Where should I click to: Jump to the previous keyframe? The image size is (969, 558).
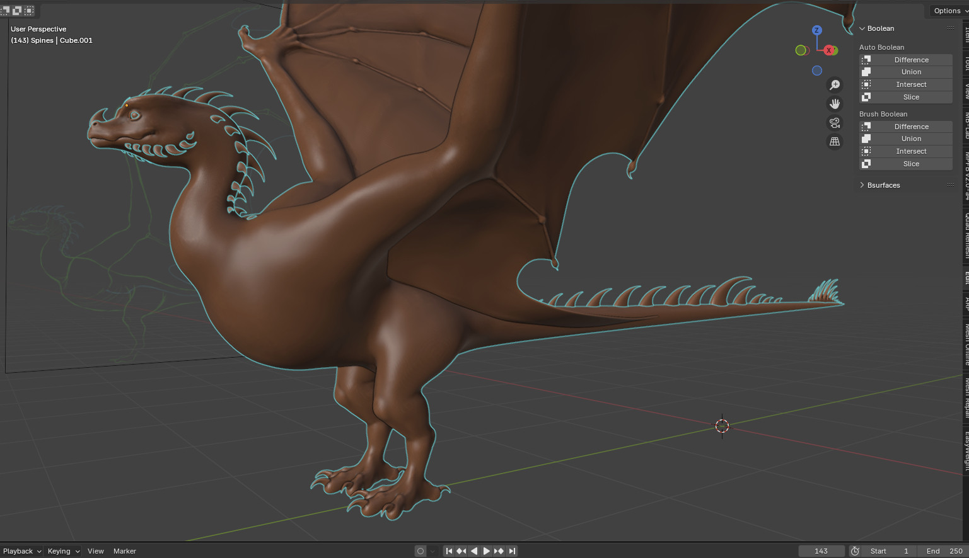click(x=461, y=551)
